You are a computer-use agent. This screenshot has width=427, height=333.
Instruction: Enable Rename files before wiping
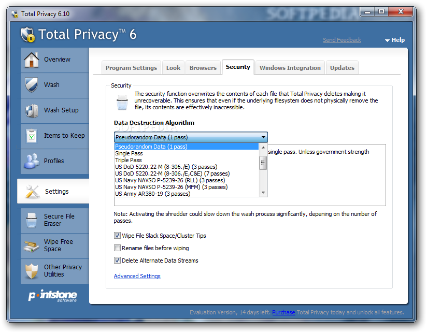(x=117, y=248)
